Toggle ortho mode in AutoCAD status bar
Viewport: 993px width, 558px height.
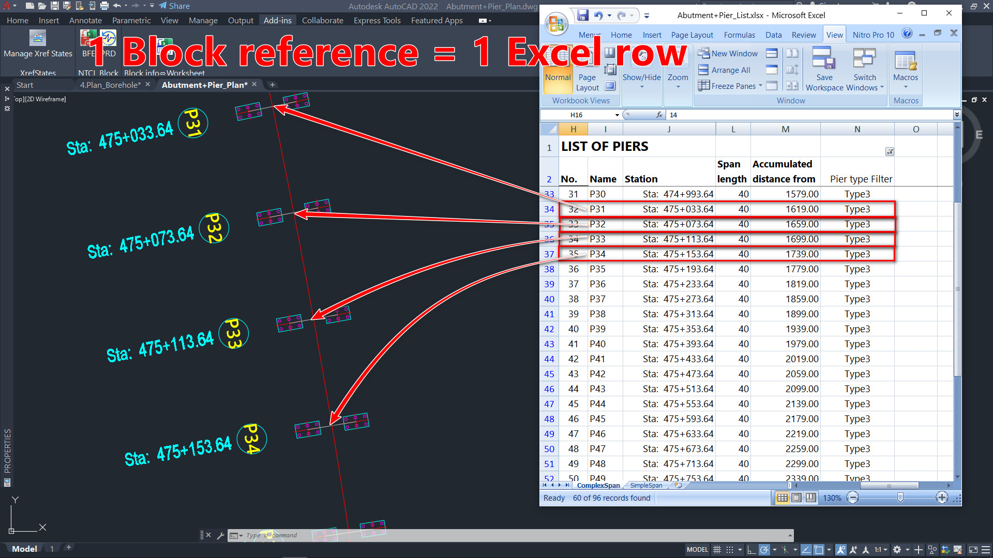point(751,550)
